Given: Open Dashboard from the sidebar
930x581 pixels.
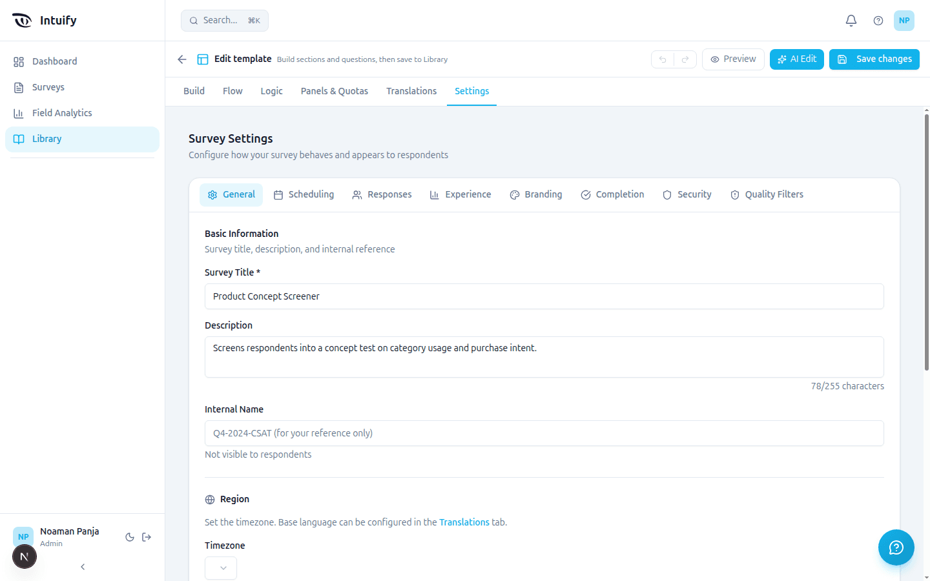Looking at the screenshot, I should (x=82, y=61).
